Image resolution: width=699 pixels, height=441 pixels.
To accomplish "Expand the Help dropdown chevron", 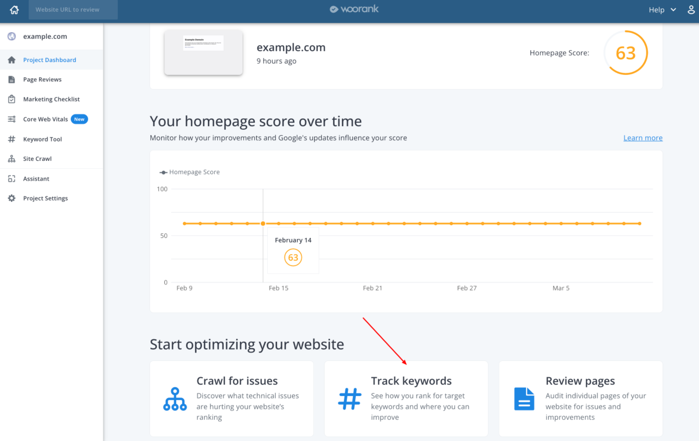I will (x=673, y=10).
